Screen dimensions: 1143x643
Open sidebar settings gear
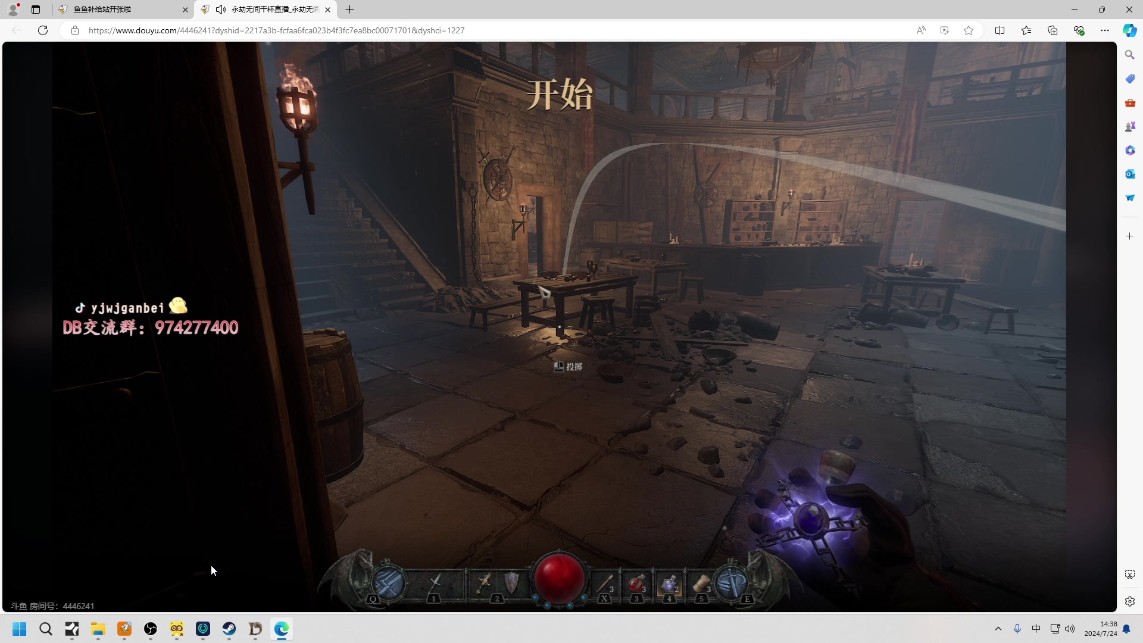coord(1130,601)
